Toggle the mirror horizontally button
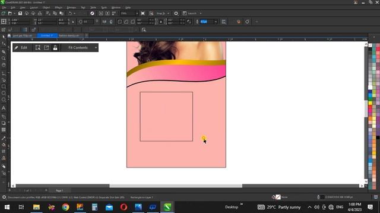 104,22
